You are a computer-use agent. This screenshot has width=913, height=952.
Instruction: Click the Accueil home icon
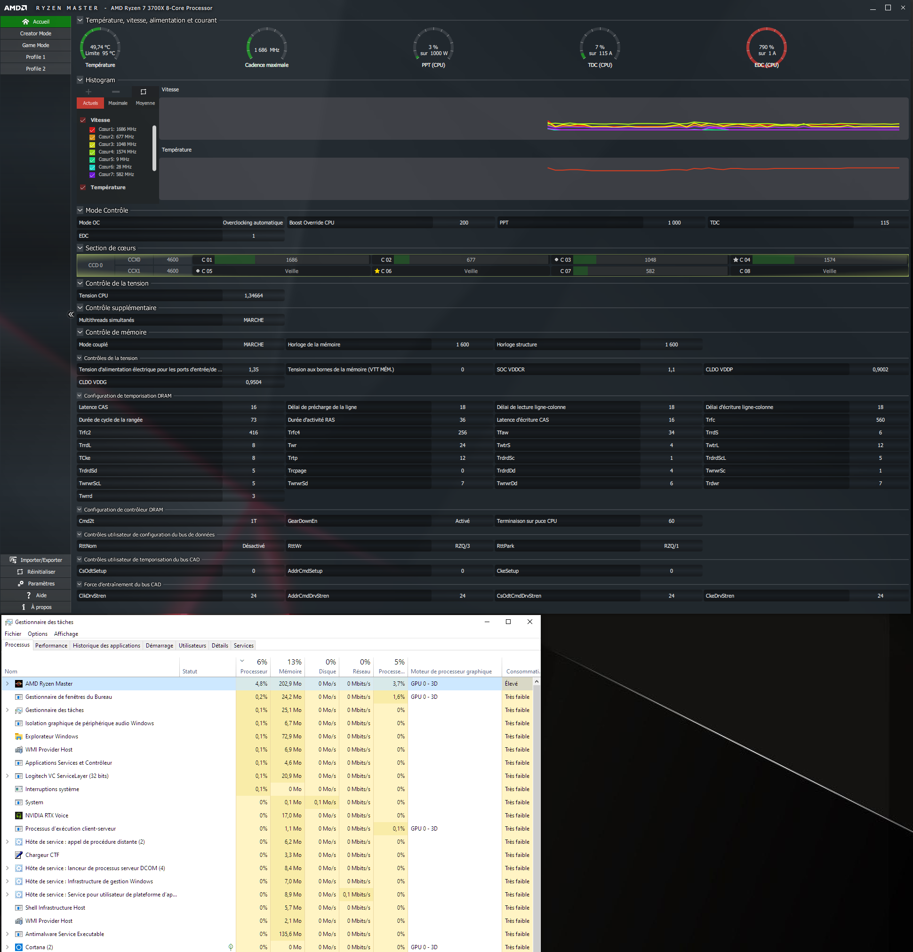point(26,22)
